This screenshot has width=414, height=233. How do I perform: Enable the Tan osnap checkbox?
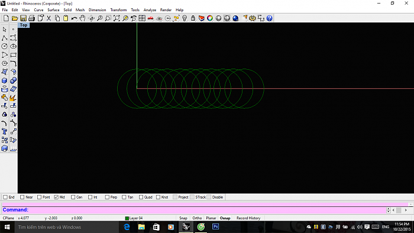[x=124, y=197]
